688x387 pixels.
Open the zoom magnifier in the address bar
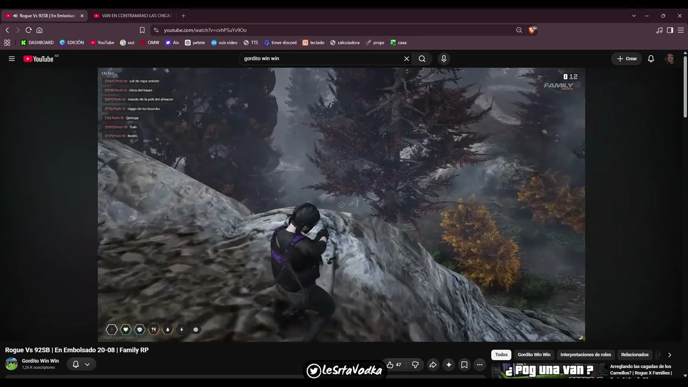coord(519,30)
